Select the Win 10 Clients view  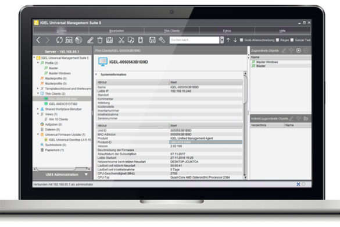click(58, 119)
